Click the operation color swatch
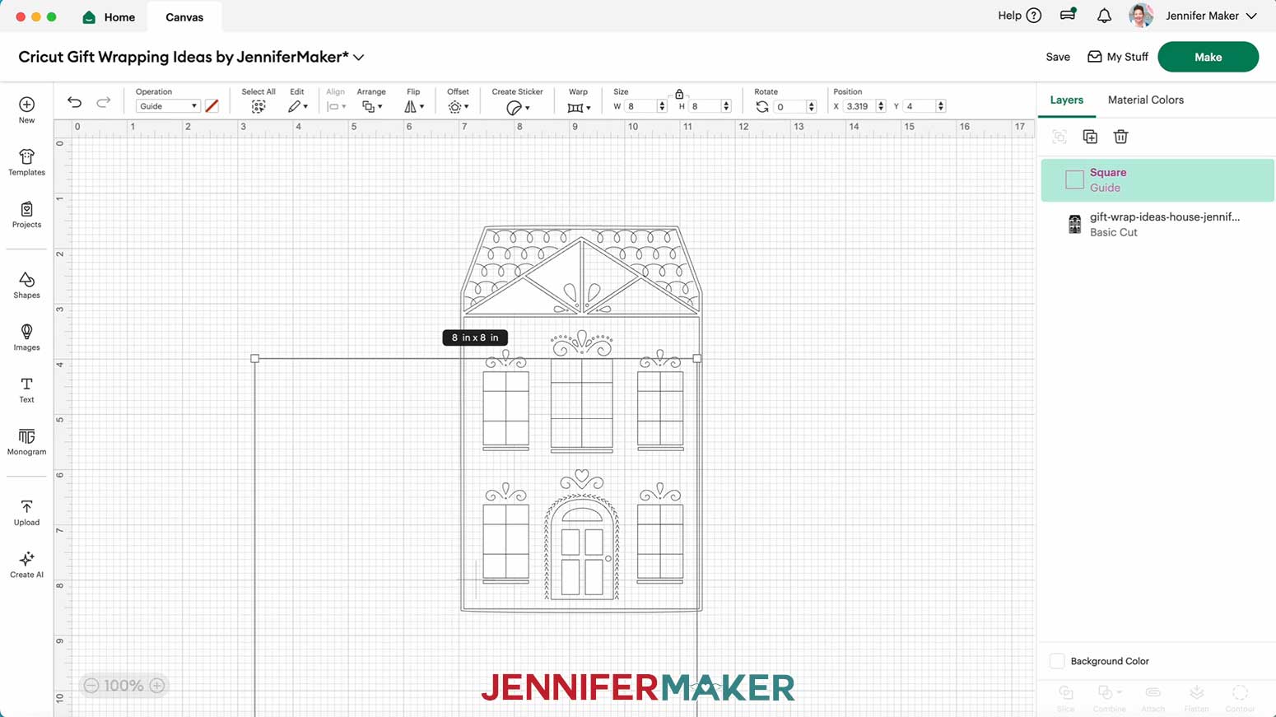Screen dimensions: 1276x717 point(212,105)
